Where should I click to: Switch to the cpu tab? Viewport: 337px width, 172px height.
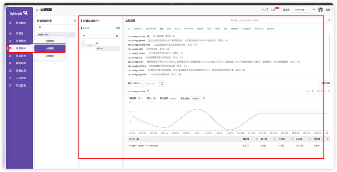coord(161,29)
